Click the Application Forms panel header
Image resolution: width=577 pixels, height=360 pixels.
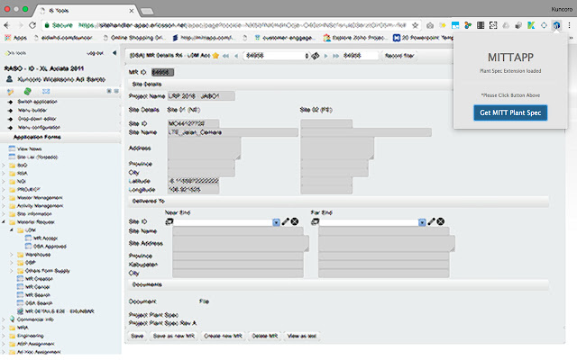(x=60, y=137)
